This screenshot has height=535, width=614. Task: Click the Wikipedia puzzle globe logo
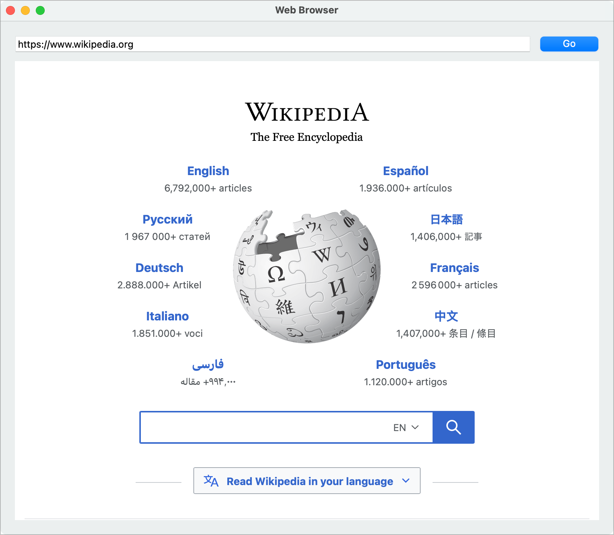tap(307, 276)
